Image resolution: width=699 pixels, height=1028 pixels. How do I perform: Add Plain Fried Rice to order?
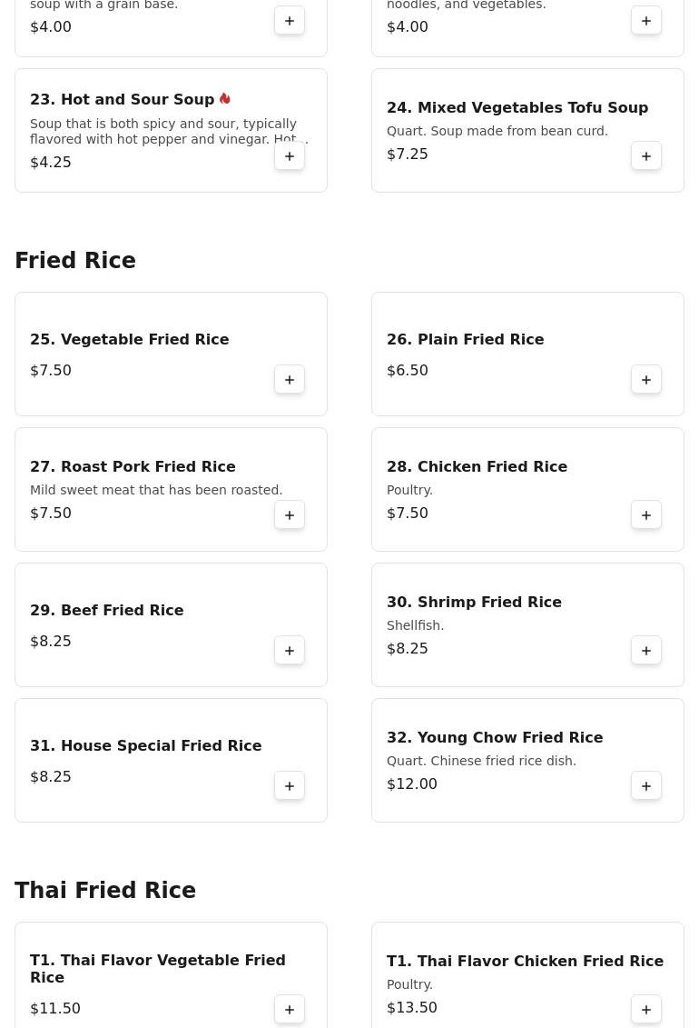(x=646, y=380)
